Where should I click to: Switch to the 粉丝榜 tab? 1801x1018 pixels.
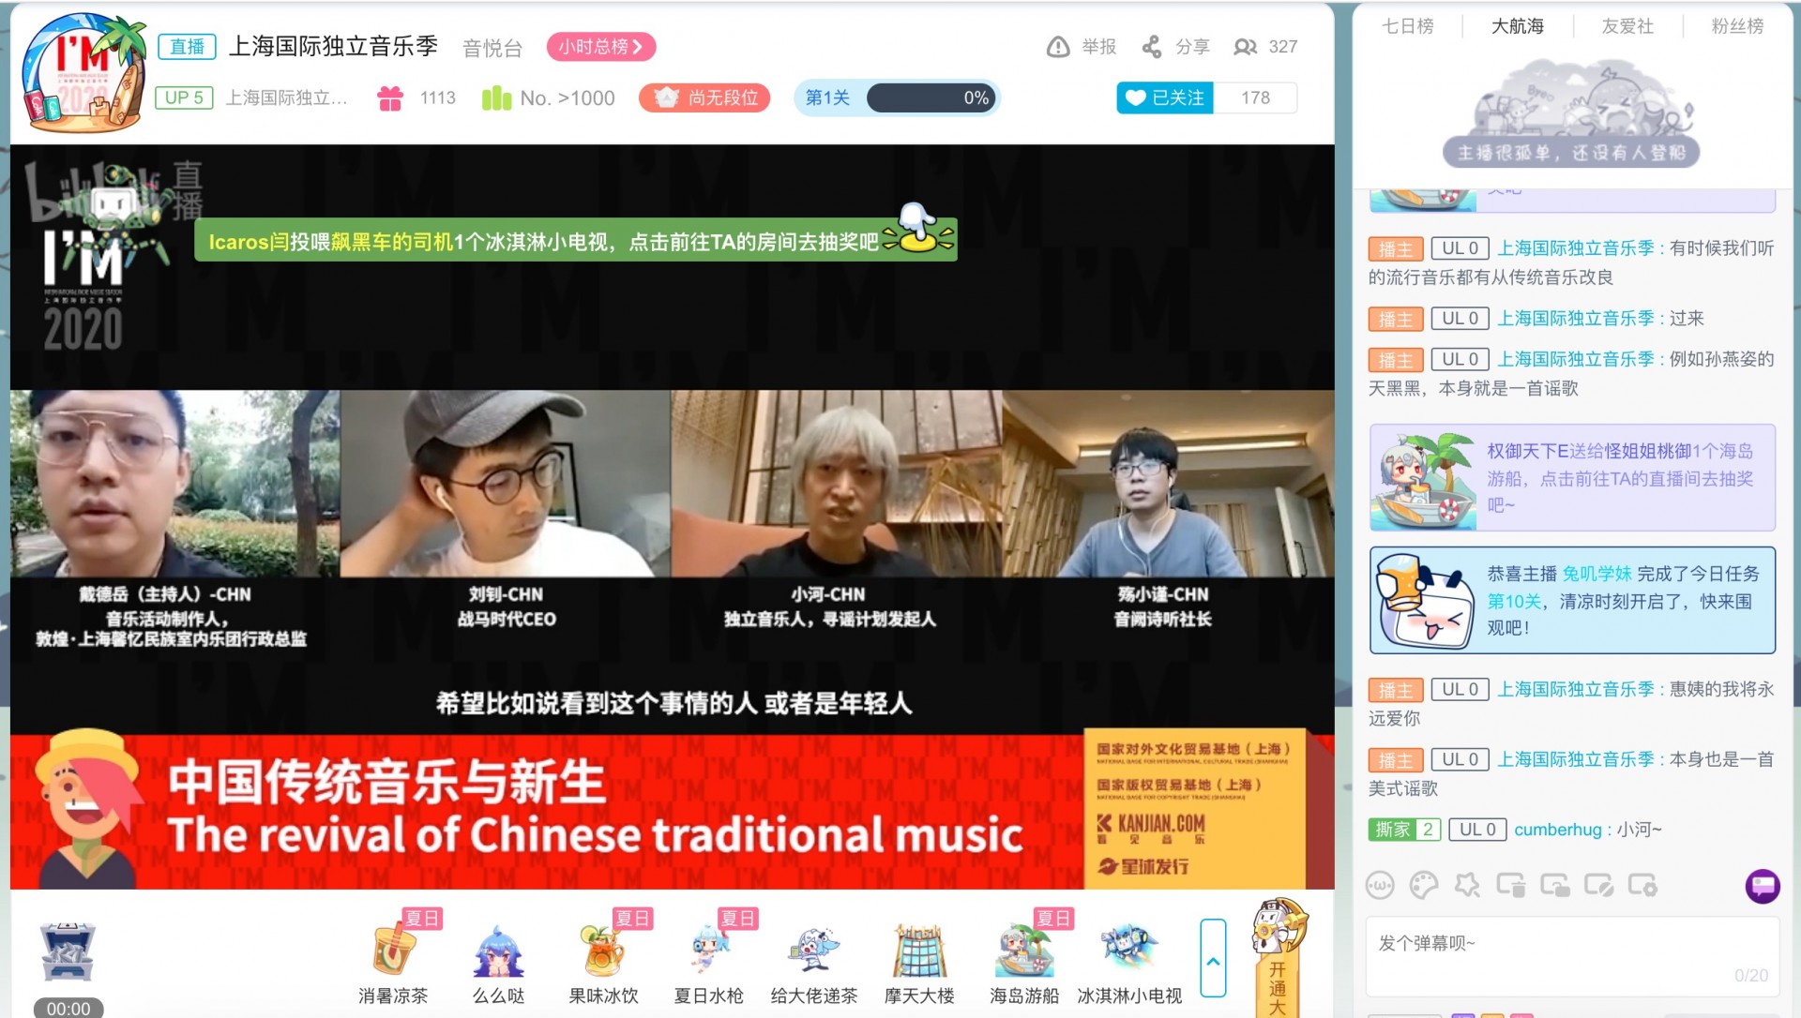(x=1736, y=26)
